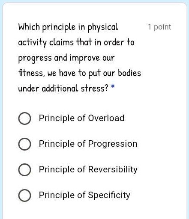Click the word "Reversibility" in the third option
The height and width of the screenshot is (219, 189).
tap(113, 169)
